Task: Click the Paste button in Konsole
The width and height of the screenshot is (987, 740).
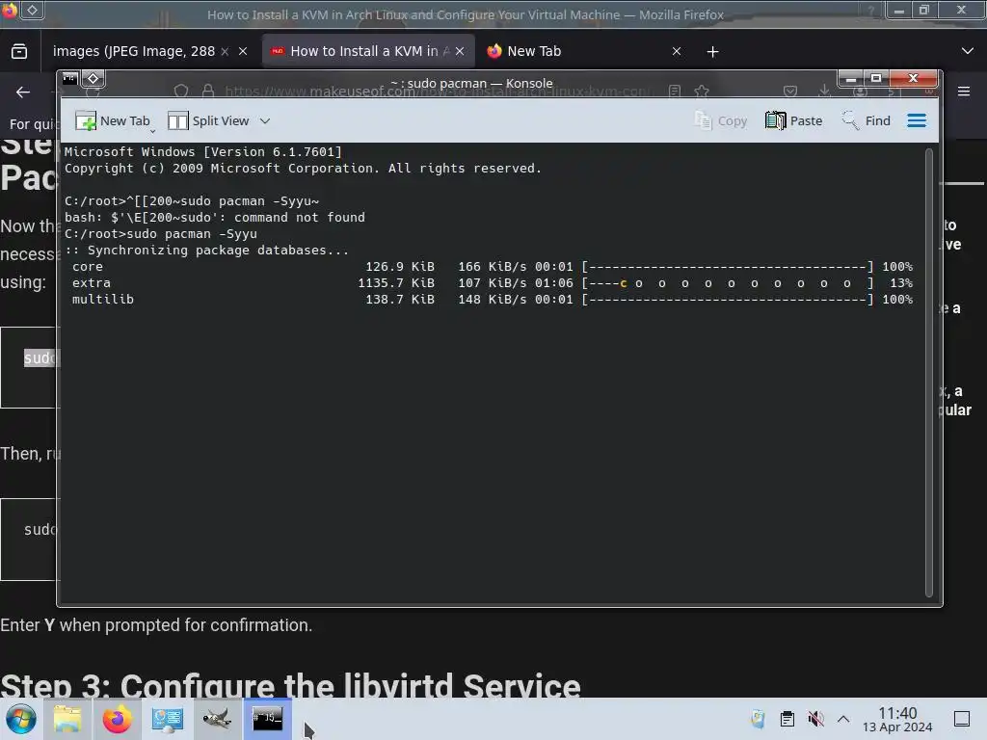Action: [x=794, y=120]
